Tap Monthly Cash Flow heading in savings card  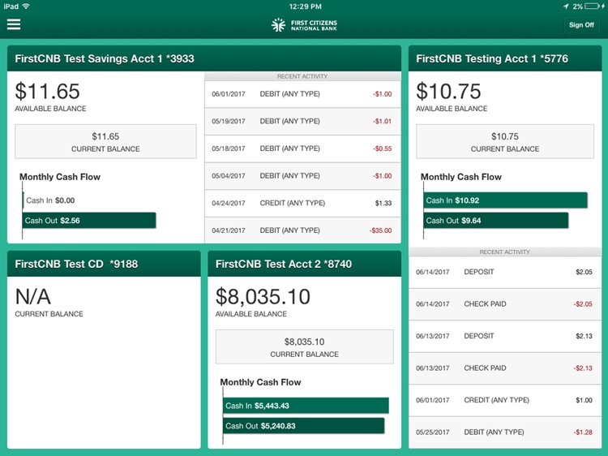click(60, 177)
